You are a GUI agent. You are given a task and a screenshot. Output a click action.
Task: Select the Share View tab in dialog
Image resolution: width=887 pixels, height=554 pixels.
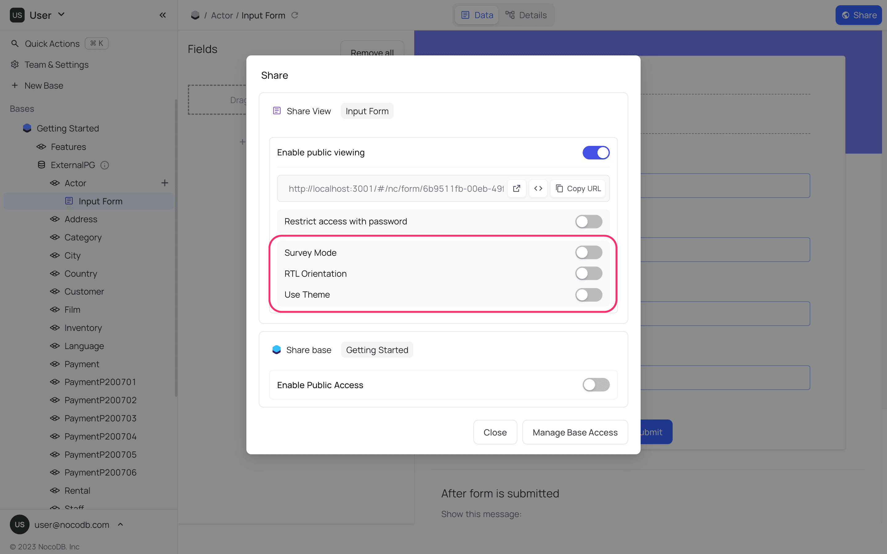[x=308, y=111]
